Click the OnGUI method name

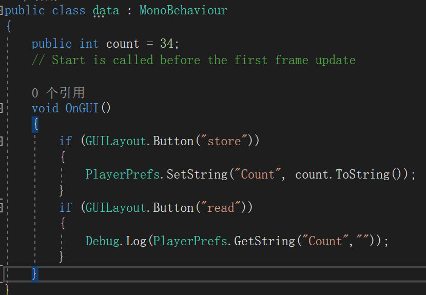pos(82,108)
